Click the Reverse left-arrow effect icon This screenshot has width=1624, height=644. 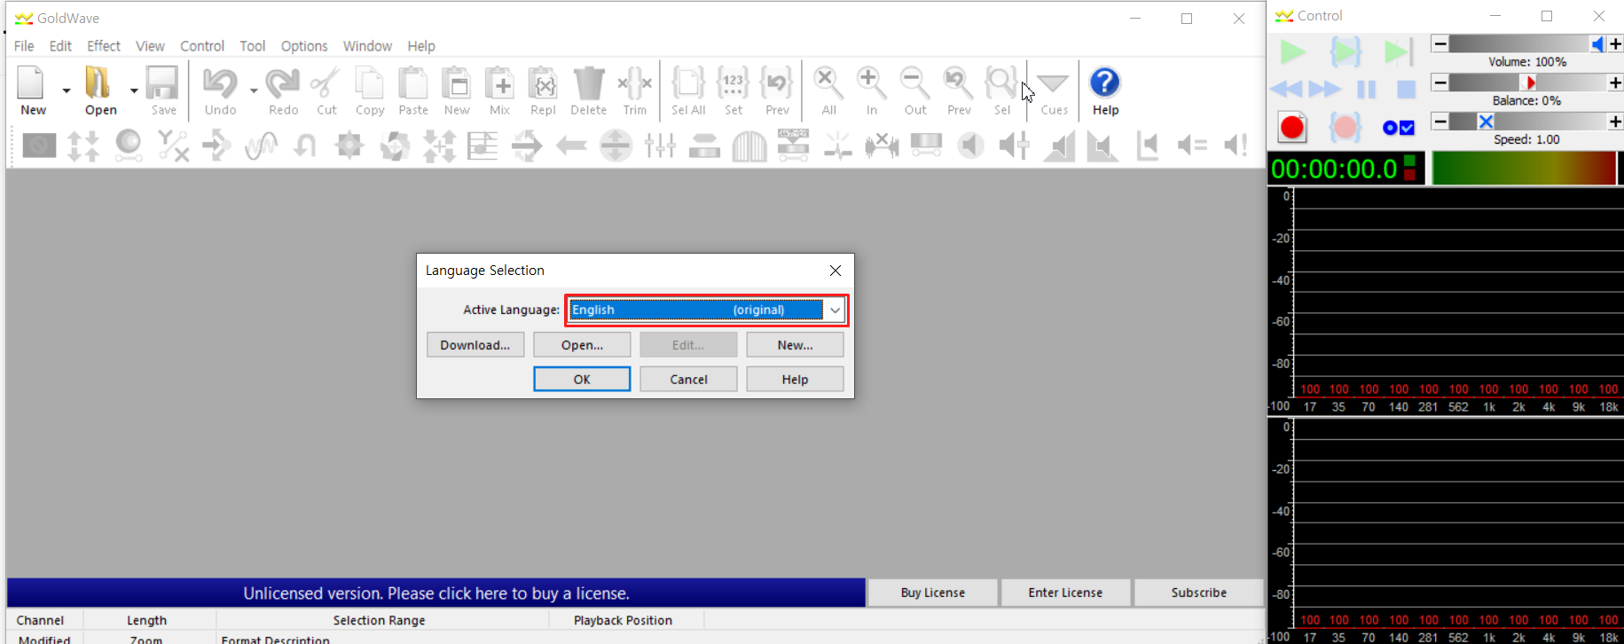tap(571, 145)
